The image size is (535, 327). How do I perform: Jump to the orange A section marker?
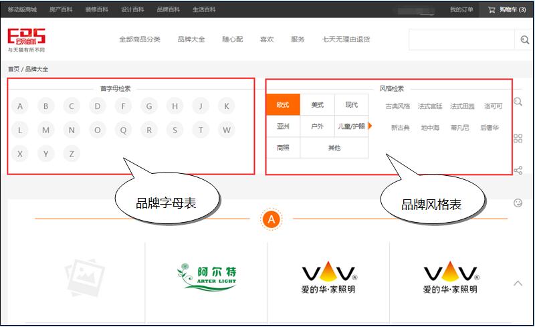(272, 219)
